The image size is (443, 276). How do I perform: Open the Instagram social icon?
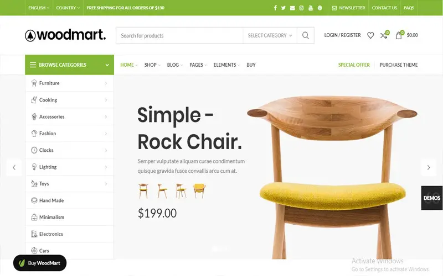[301, 8]
